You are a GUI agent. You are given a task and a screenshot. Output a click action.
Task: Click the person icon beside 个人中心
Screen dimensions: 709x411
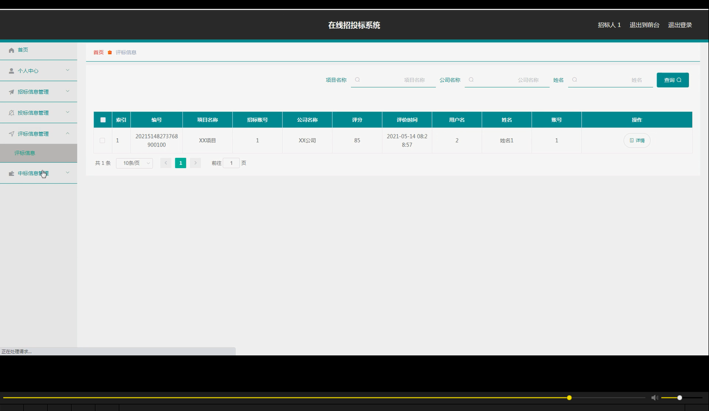click(11, 71)
